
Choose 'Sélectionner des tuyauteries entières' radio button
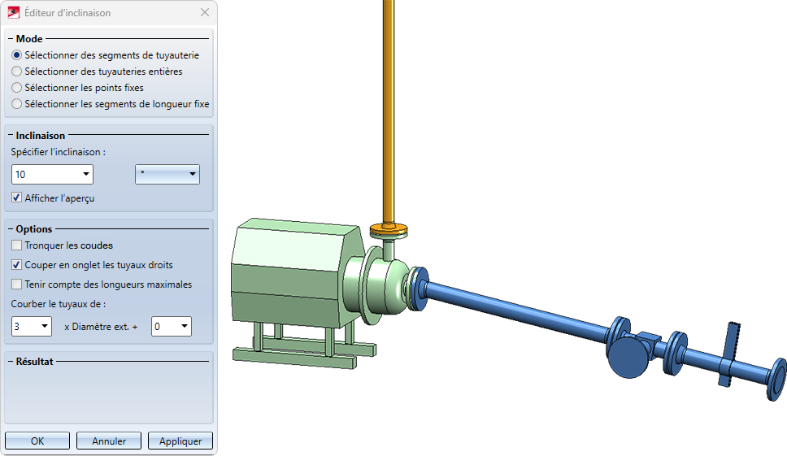pyautogui.click(x=17, y=72)
